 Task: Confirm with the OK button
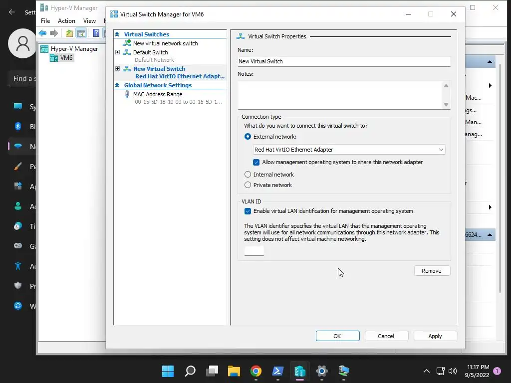[338, 336]
